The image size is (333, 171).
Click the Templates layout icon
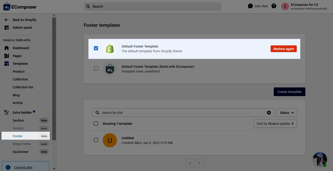(x=7, y=64)
